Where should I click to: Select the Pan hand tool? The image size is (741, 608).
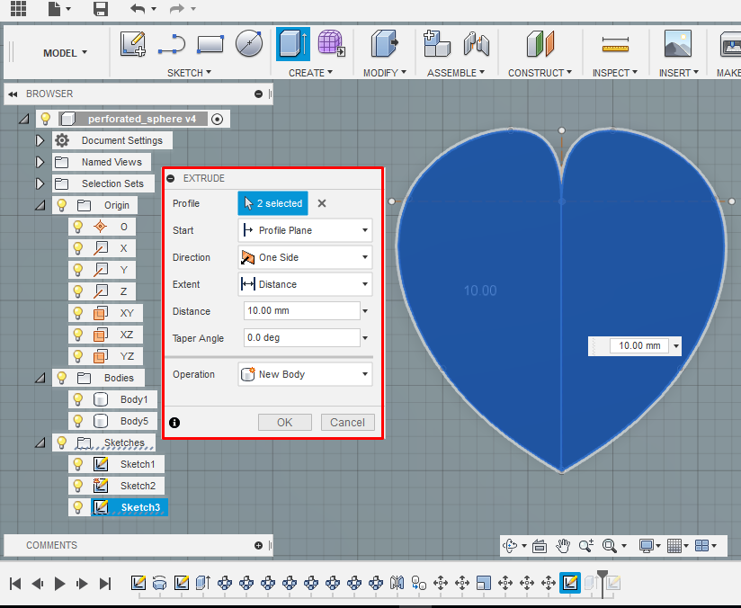[563, 546]
